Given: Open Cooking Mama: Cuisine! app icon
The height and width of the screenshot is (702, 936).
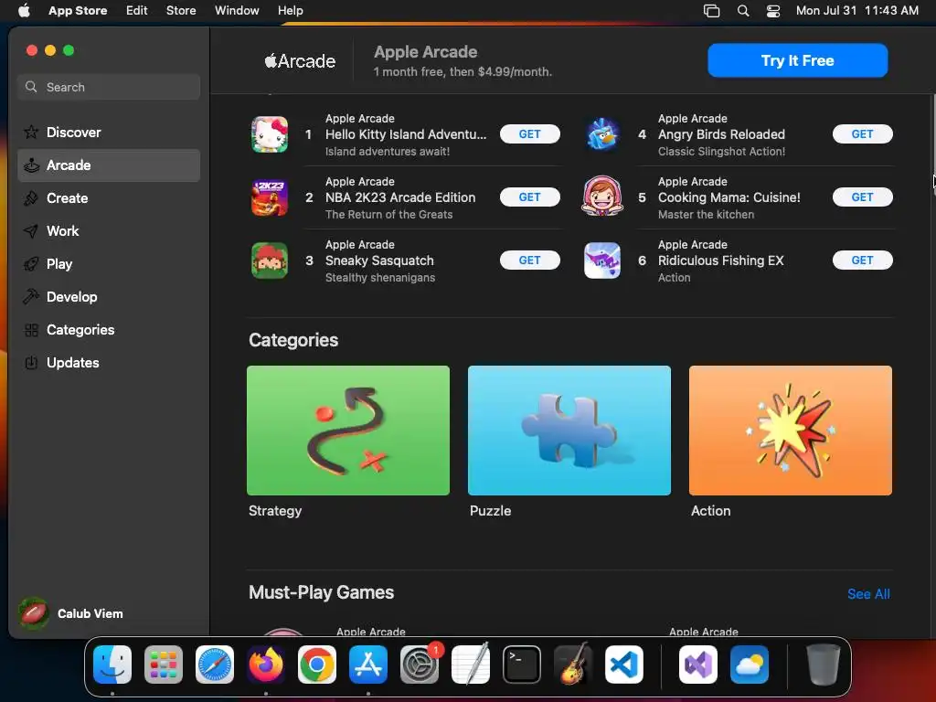Looking at the screenshot, I should [x=601, y=197].
